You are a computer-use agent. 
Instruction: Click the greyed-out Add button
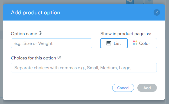pyautogui.click(x=147, y=88)
